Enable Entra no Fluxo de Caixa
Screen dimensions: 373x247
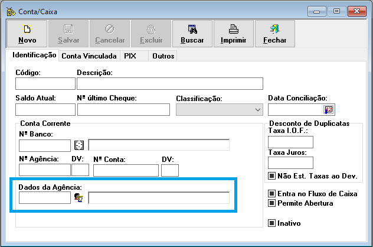click(272, 194)
